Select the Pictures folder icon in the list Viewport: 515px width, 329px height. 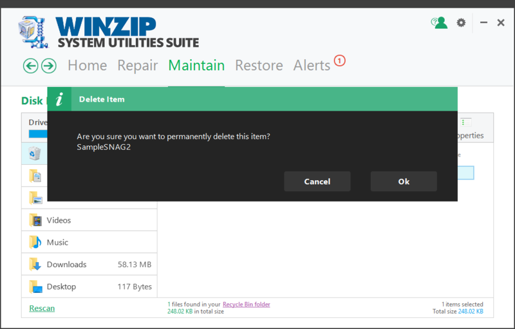coord(35,198)
